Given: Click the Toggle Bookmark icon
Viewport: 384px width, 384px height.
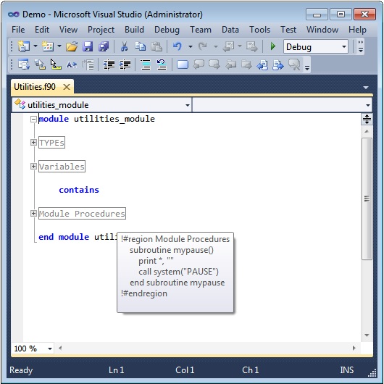Looking at the screenshot, I should 182,65.
